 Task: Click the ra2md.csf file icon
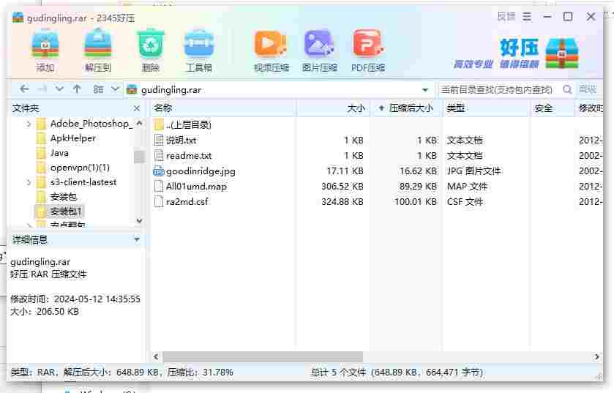pyautogui.click(x=159, y=201)
